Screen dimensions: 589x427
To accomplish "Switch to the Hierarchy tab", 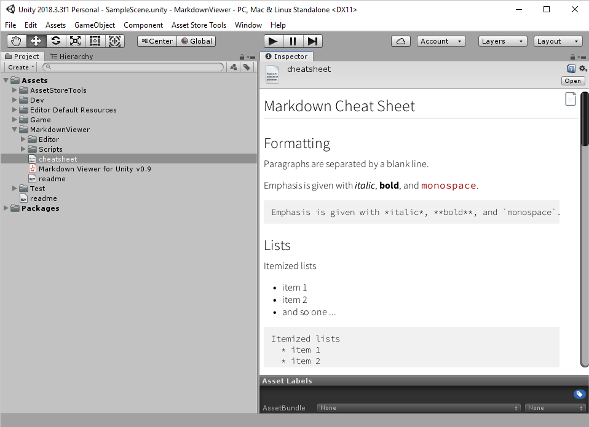I will pyautogui.click(x=72, y=57).
